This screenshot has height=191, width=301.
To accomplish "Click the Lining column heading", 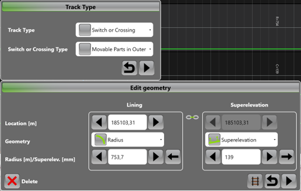I will (134, 105).
